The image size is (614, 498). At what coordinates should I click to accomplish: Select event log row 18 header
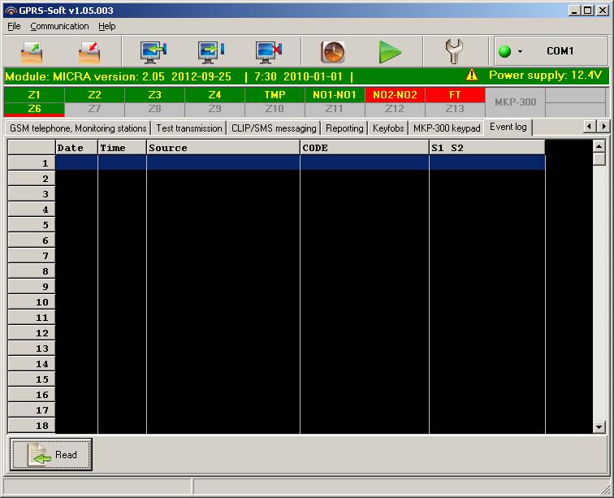(x=32, y=426)
